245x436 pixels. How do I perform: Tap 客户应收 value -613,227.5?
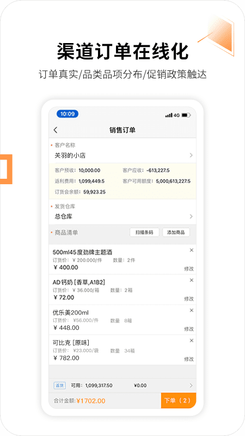(158, 171)
